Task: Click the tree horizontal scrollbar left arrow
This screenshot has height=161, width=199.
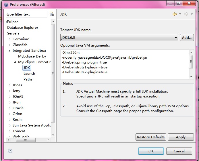Action: [8, 140]
